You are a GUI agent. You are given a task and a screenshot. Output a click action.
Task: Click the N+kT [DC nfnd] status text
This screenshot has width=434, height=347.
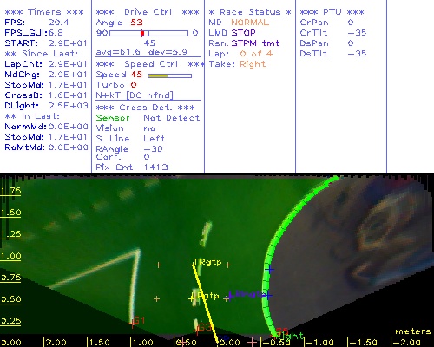(x=135, y=95)
